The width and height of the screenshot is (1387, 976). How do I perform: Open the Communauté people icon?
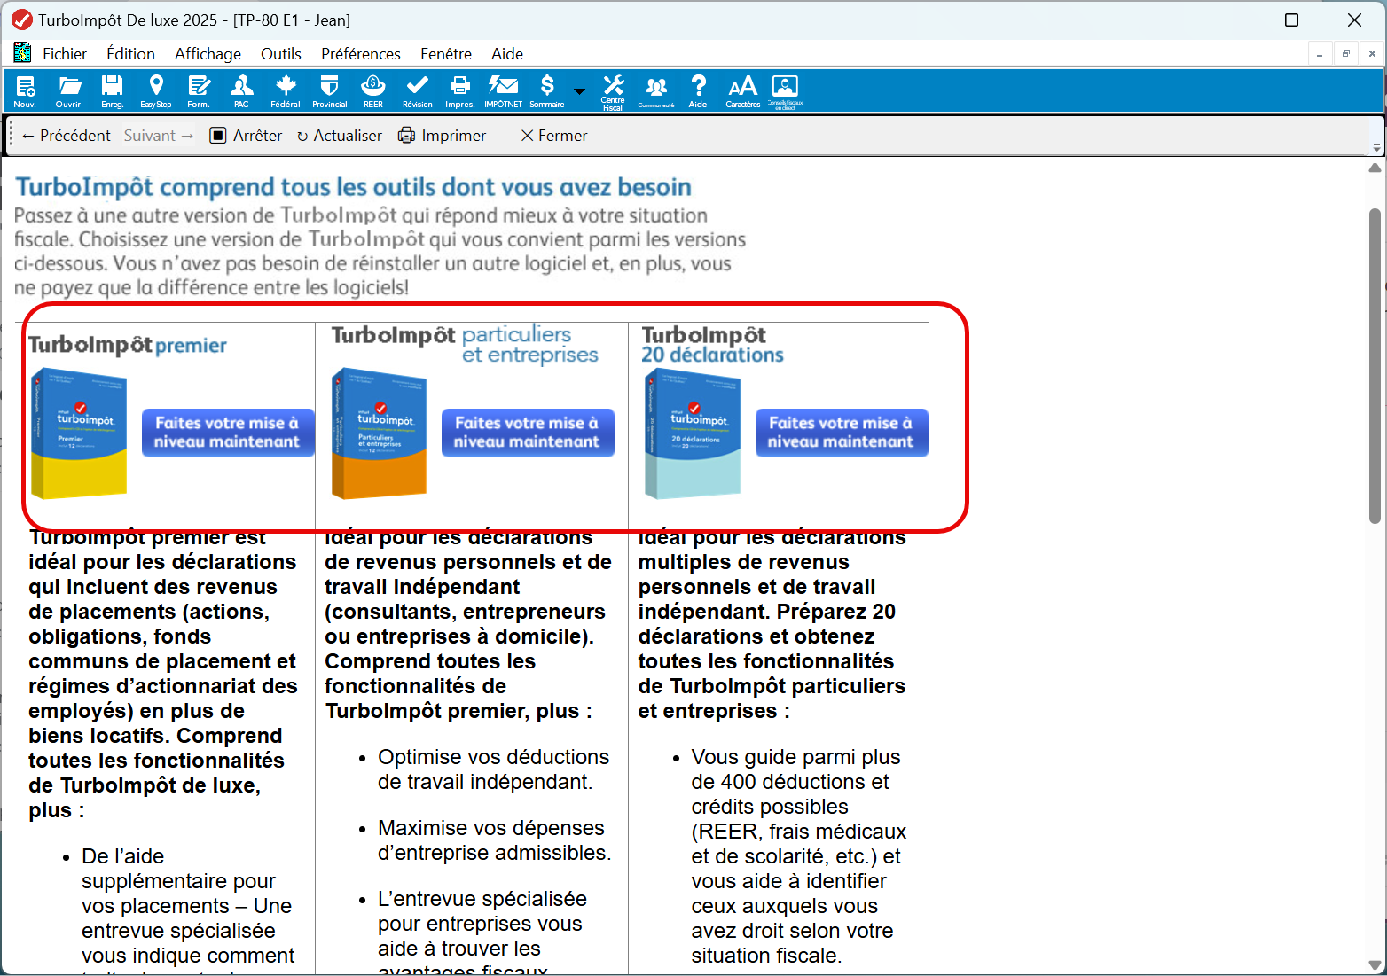[x=656, y=90]
